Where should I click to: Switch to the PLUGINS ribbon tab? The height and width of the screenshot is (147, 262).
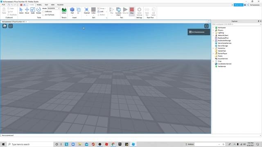point(60,5)
